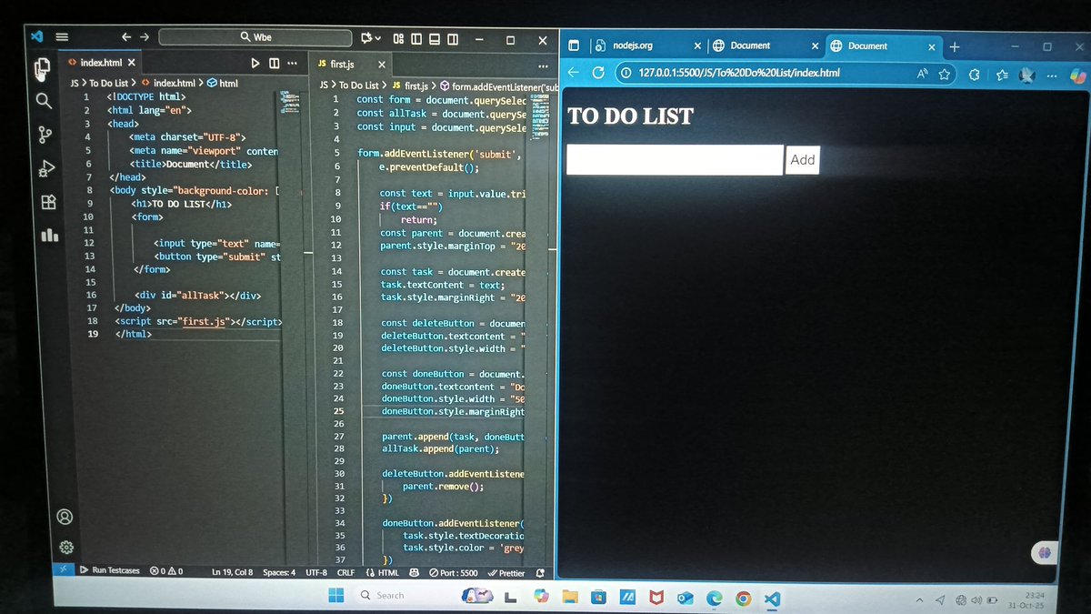Open a new browser tab with plus button
Image resolution: width=1091 pixels, height=614 pixels.
(x=955, y=46)
